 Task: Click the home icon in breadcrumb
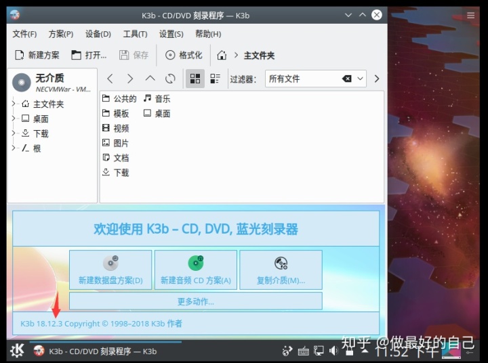pyautogui.click(x=222, y=56)
